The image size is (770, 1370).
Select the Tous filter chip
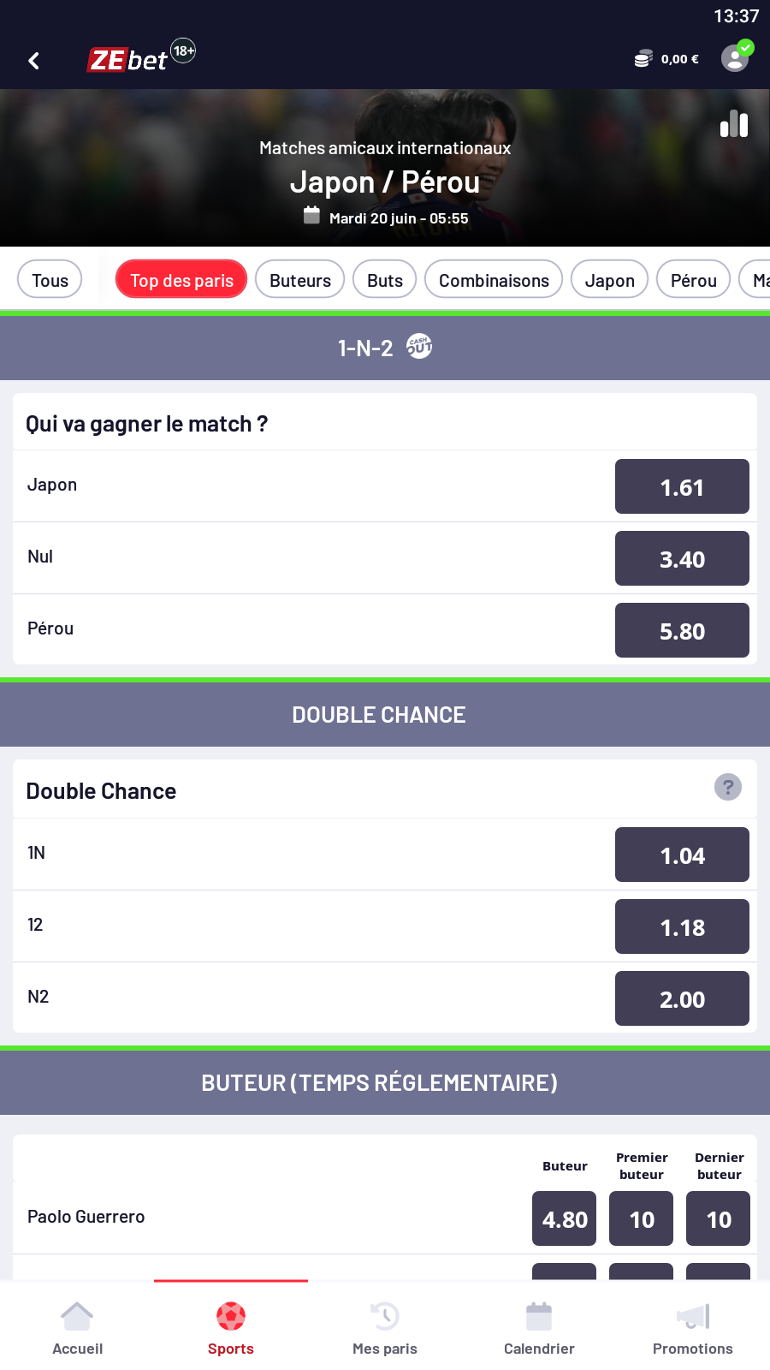[x=50, y=280]
